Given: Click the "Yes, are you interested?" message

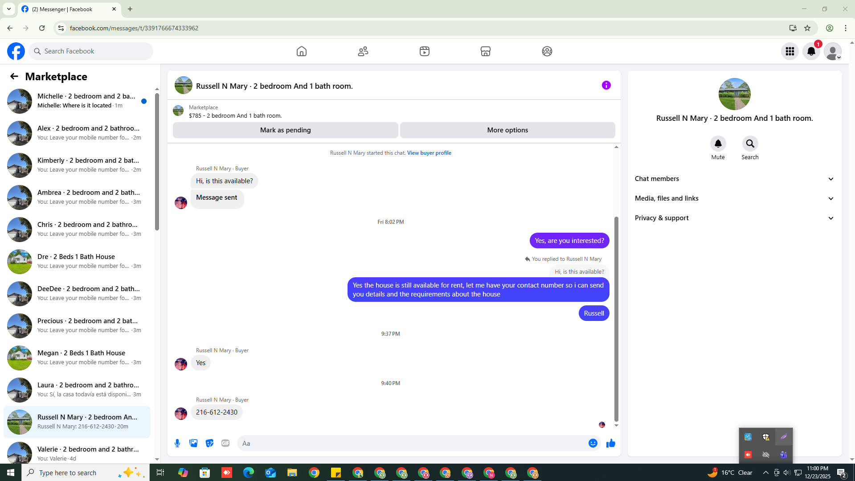Looking at the screenshot, I should pos(569,241).
